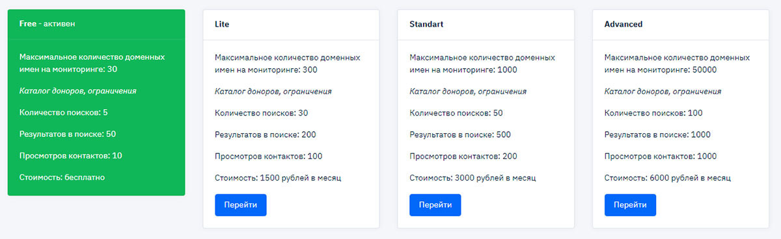The image size is (781, 239).
Task: Click the Lite plan title
Action: (x=222, y=24)
